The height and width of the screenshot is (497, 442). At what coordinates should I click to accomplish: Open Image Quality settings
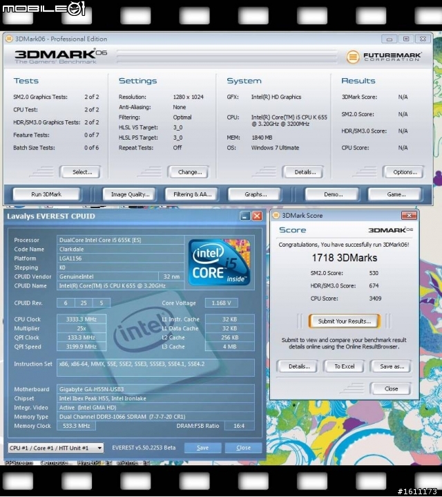click(x=130, y=194)
